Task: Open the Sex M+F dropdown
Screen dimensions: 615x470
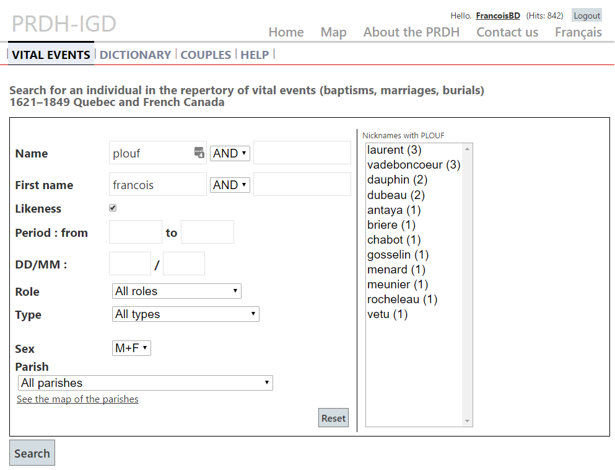Action: pos(131,348)
